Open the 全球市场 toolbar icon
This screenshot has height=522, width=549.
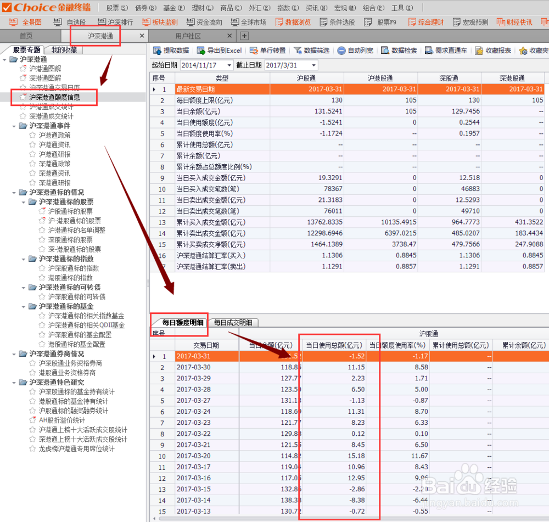[235, 23]
